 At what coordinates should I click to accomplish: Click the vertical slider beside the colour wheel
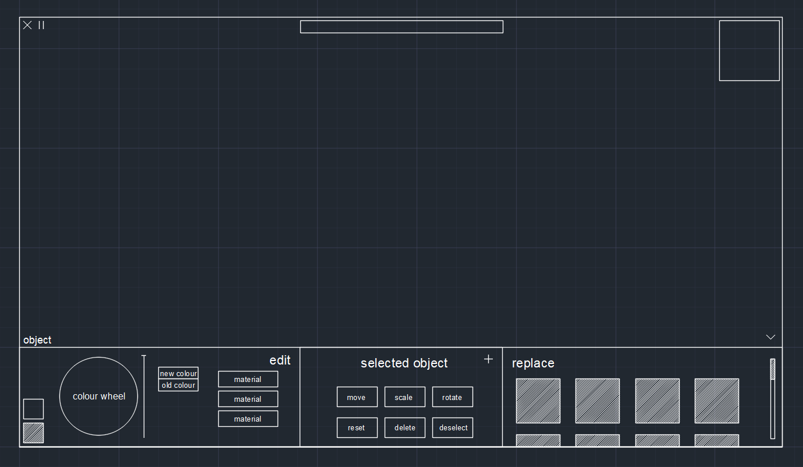click(144, 396)
